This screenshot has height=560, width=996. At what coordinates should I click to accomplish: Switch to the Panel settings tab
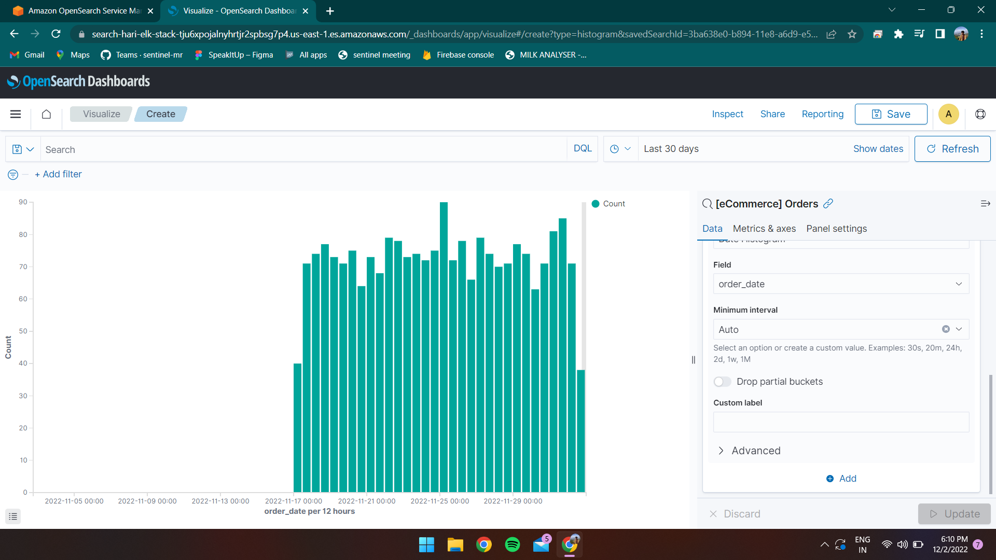pyautogui.click(x=836, y=228)
